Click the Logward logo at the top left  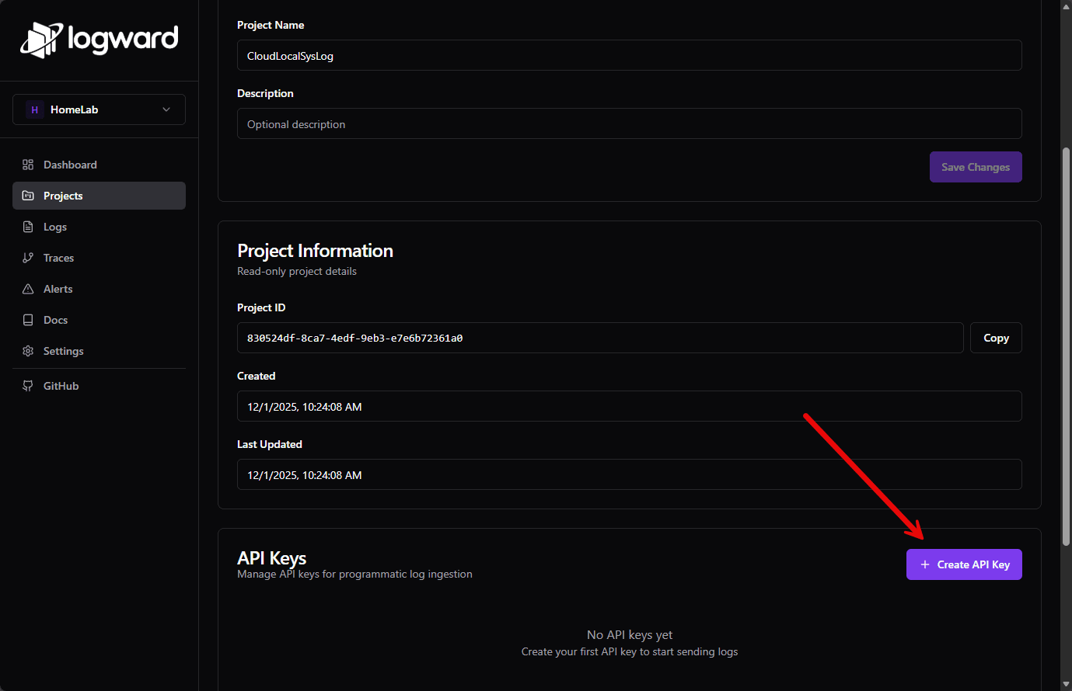pos(99,39)
